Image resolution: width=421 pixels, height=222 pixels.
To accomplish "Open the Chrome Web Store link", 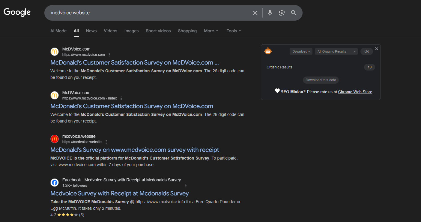I will click(355, 92).
